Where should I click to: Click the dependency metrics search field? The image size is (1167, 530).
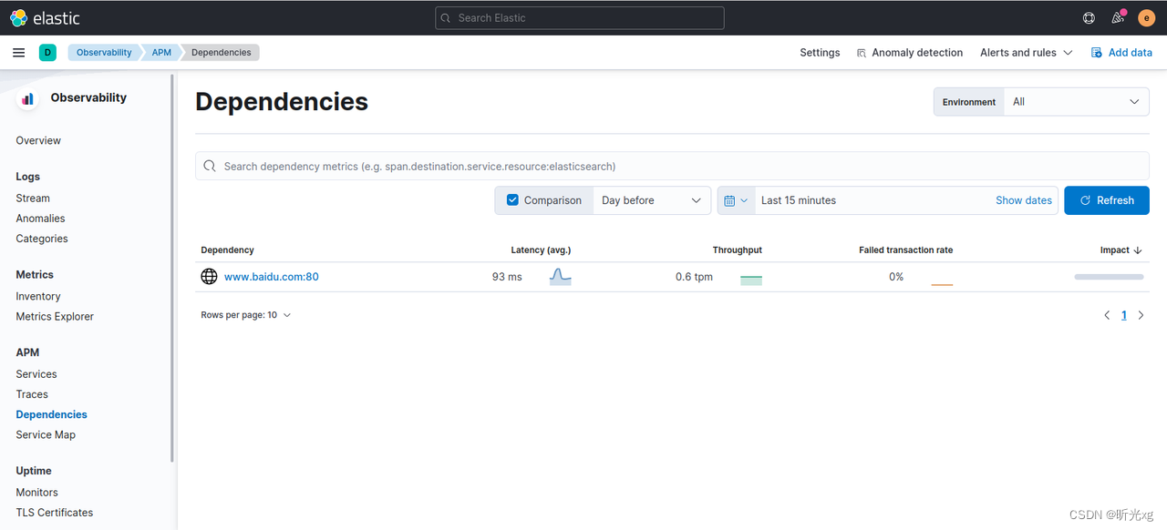pos(672,167)
